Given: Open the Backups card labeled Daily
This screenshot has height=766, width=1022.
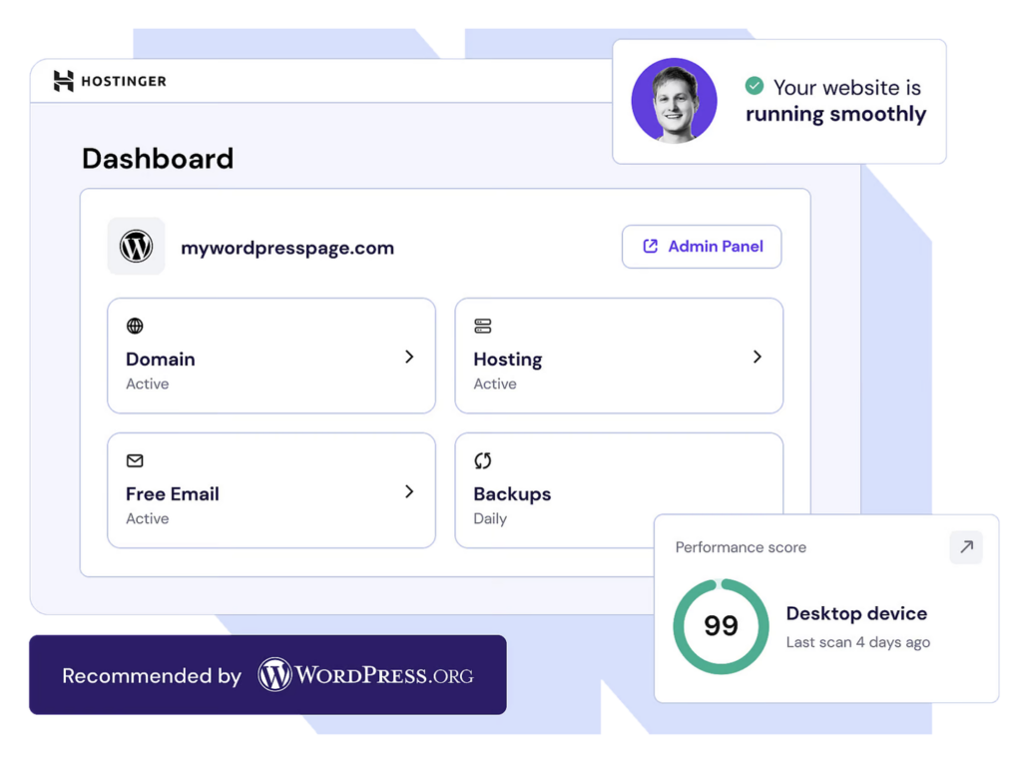Looking at the screenshot, I should [x=512, y=493].
